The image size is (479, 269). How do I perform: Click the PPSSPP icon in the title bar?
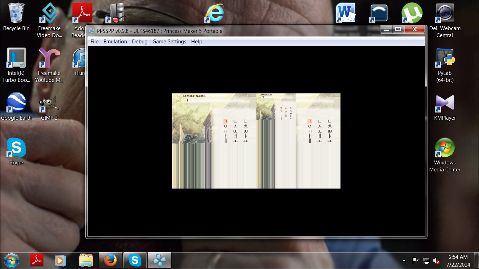pyautogui.click(x=92, y=31)
